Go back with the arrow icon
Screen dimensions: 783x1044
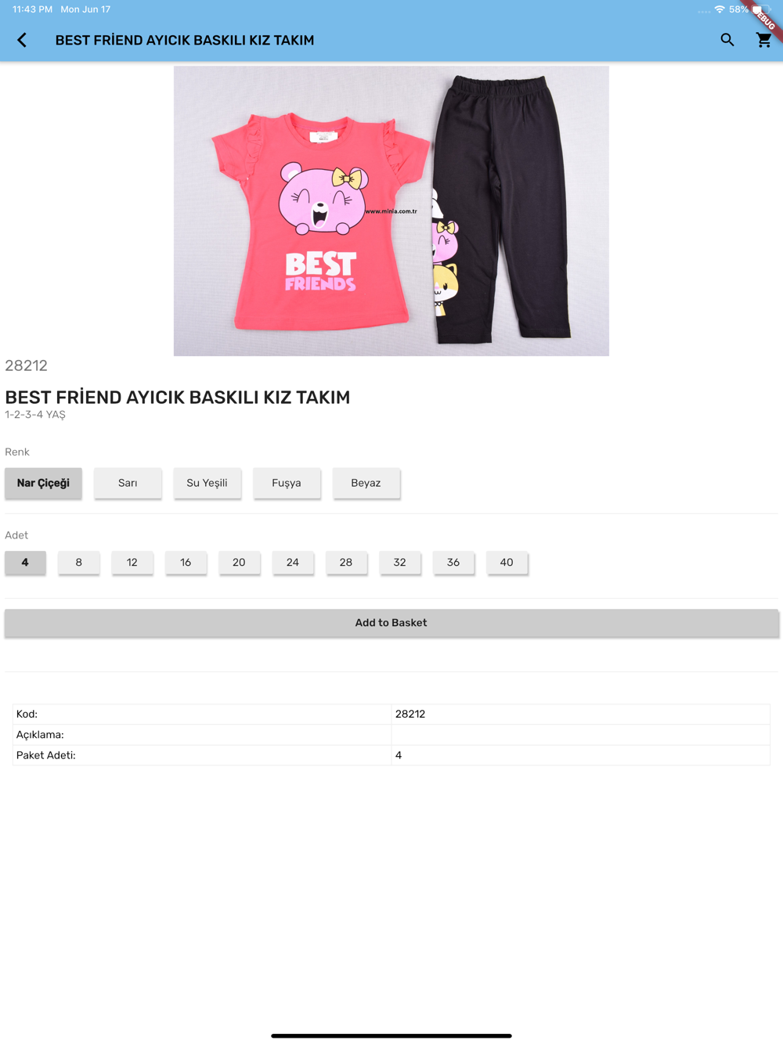click(x=22, y=40)
